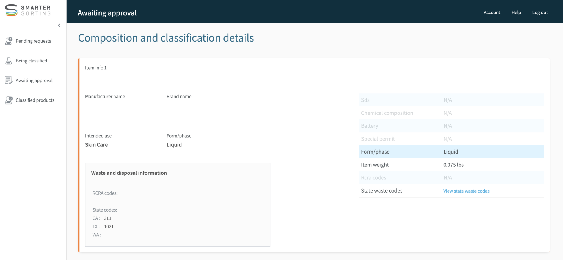Click the Classified products flask icon
The width and height of the screenshot is (563, 260).
point(9,100)
